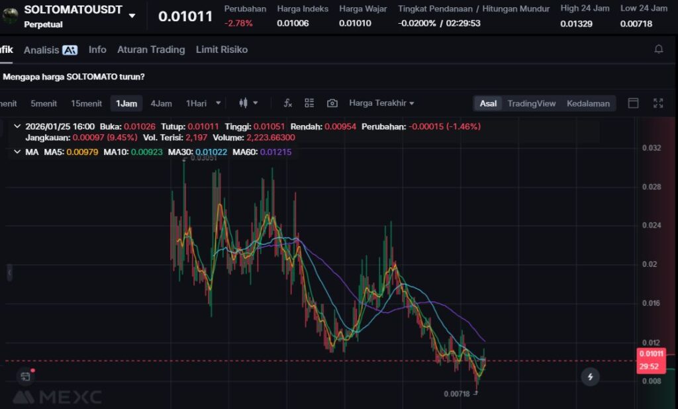Open the Harga Terakhir dropdown
678x409 pixels.
click(381, 103)
